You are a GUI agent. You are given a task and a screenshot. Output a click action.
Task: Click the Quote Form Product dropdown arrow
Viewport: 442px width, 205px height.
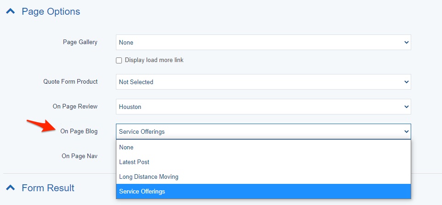[406, 82]
